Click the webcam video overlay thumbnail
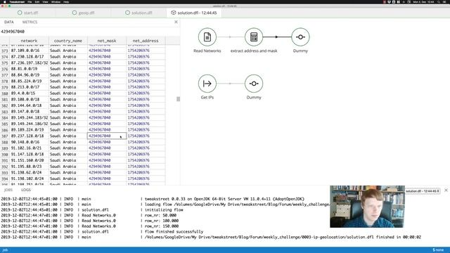 coord(367,207)
